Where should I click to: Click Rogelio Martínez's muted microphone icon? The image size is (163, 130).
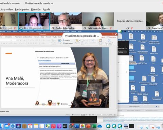pyautogui.click(x=132, y=28)
